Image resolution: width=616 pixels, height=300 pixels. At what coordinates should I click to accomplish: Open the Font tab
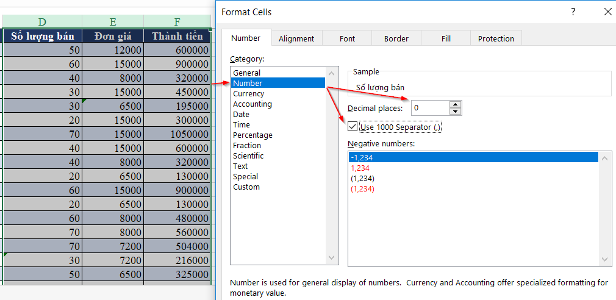coord(347,38)
